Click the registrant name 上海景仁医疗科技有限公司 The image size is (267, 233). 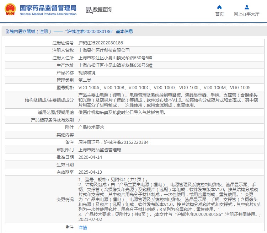104,50
